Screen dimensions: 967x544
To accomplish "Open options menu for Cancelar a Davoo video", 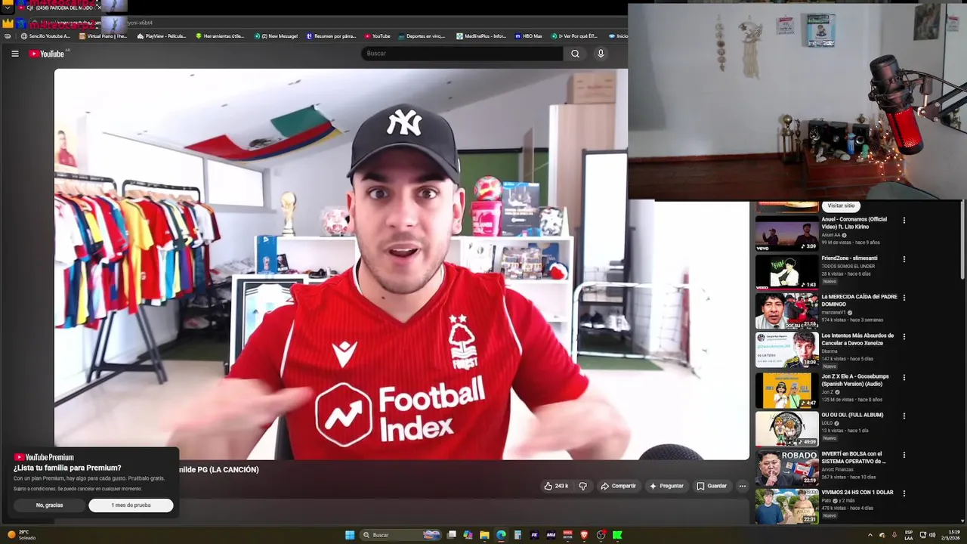I will click(x=904, y=337).
